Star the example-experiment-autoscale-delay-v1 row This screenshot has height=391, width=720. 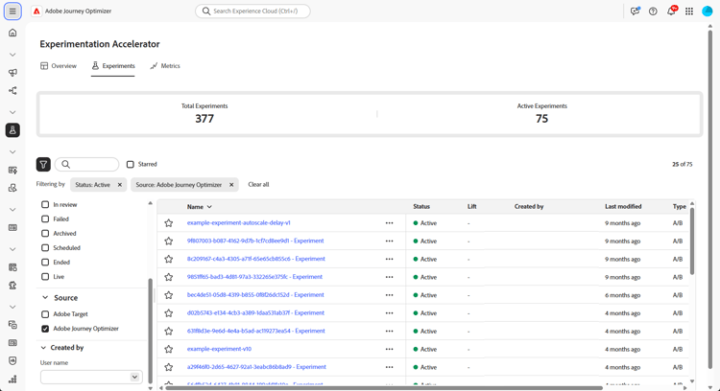(169, 222)
